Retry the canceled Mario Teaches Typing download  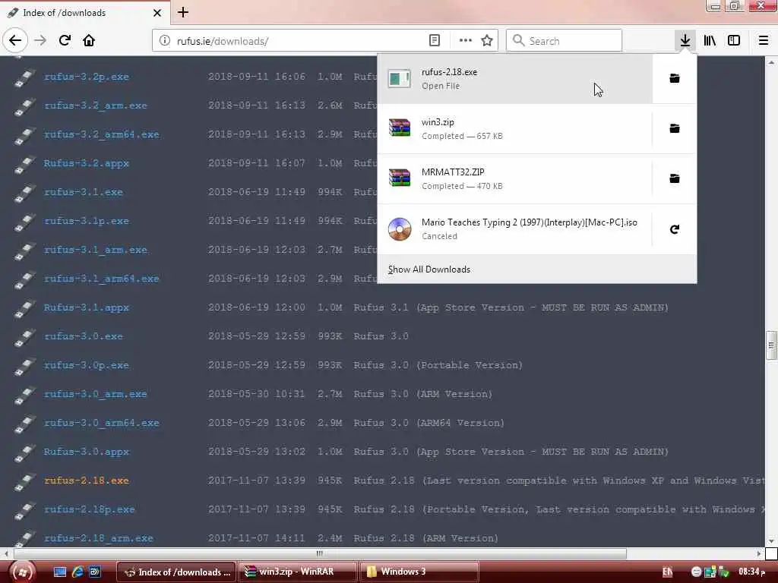675,229
